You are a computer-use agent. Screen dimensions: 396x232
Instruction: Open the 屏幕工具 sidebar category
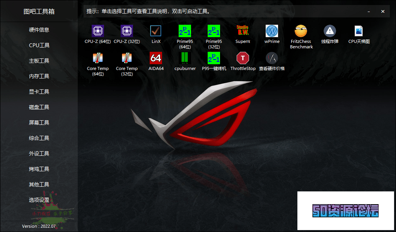pos(39,123)
